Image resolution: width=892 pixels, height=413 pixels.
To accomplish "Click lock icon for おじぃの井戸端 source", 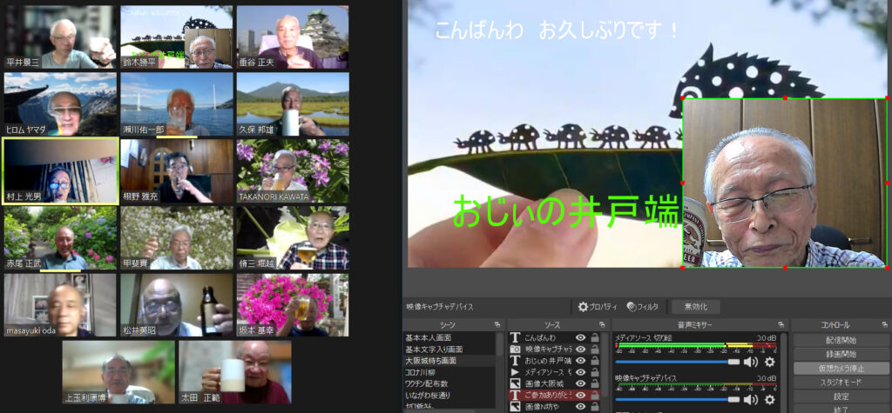I will click(x=595, y=360).
